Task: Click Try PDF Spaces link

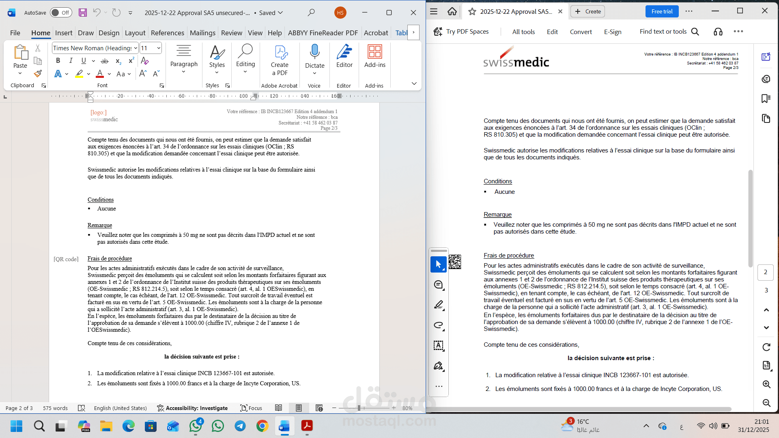Action: (x=467, y=31)
